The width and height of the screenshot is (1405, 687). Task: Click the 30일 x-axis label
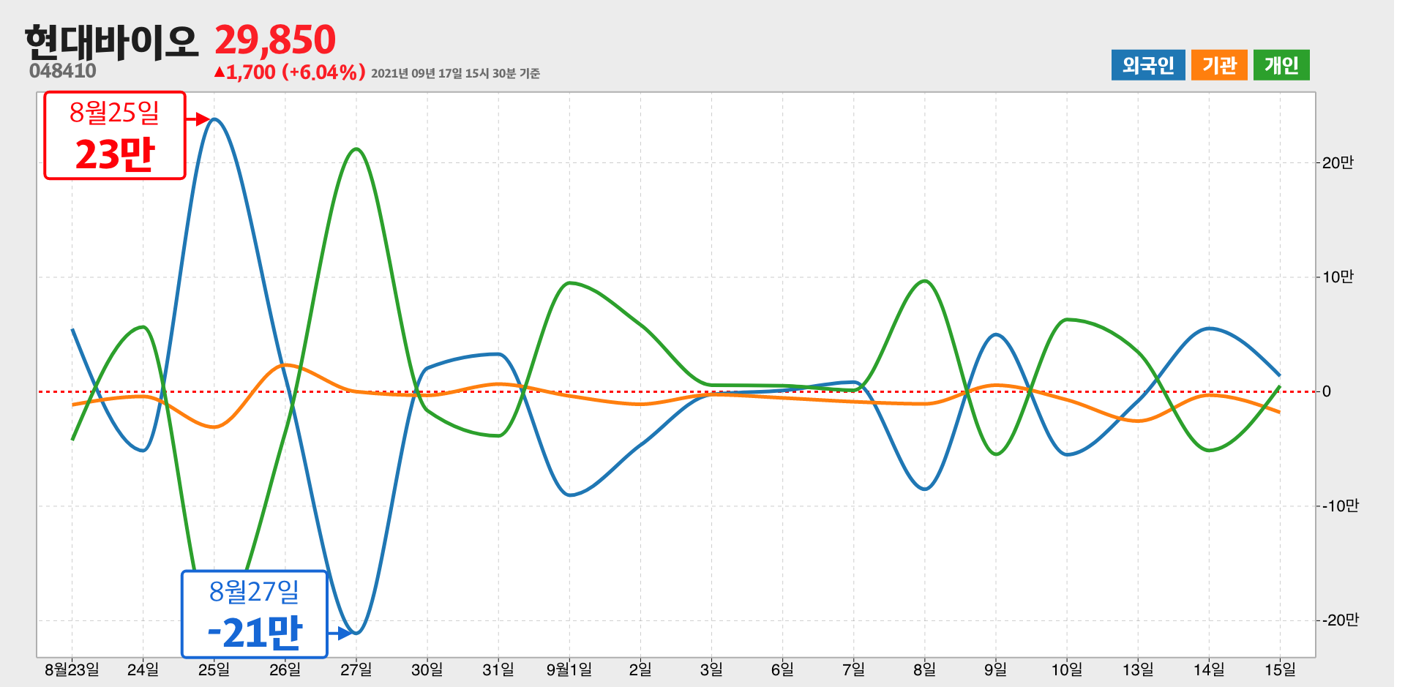coord(427,669)
